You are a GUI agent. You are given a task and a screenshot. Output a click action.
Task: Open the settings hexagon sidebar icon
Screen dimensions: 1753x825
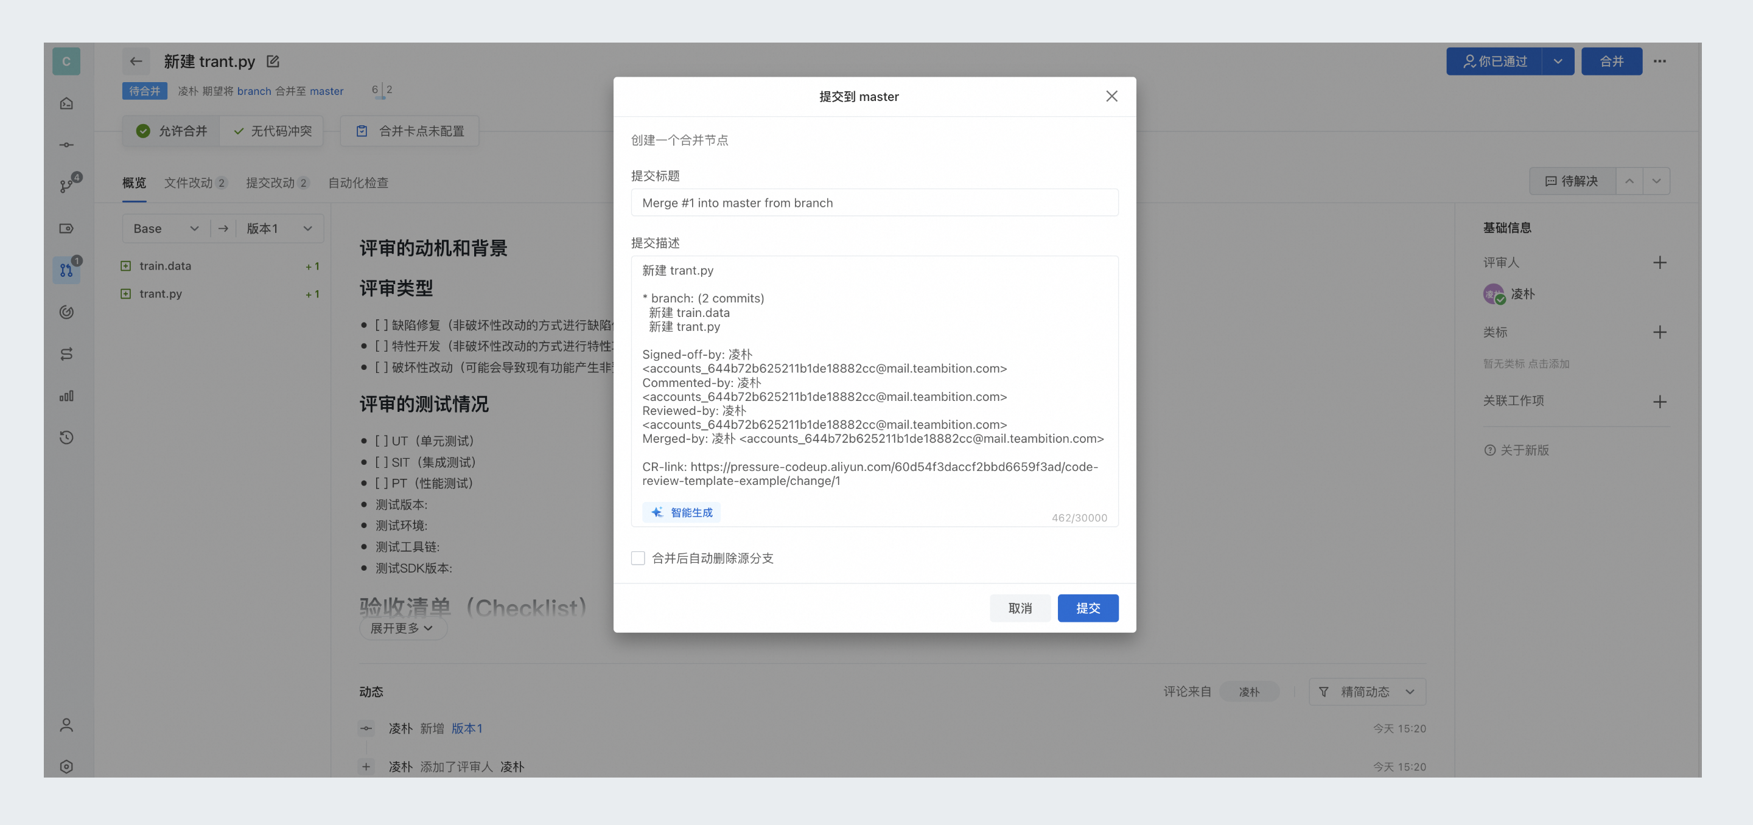66,767
